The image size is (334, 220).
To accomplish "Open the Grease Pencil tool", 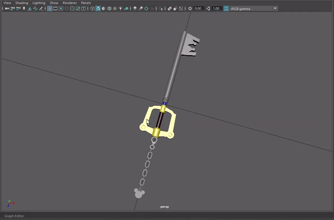I will [x=41, y=8].
